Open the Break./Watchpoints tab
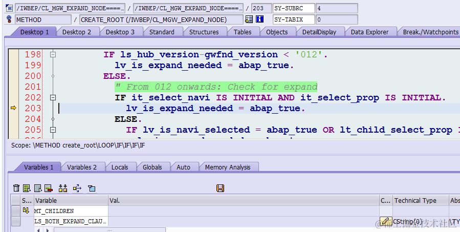460x232 pixels. click(x=428, y=32)
